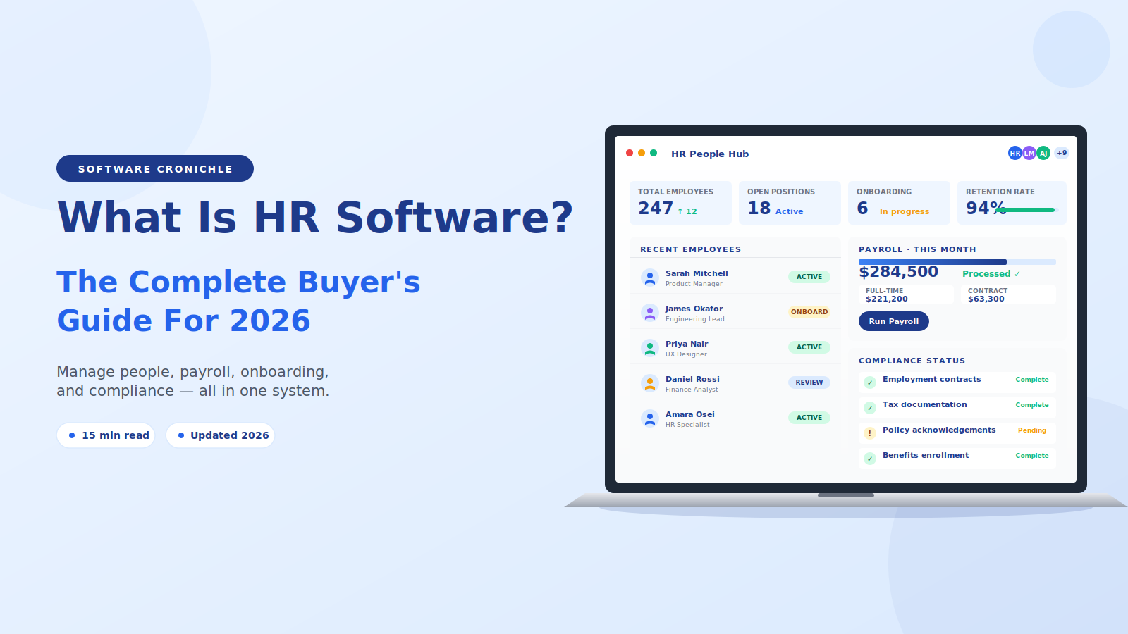Click the Updated 2026 pill
This screenshot has width=1128, height=634.
(220, 435)
